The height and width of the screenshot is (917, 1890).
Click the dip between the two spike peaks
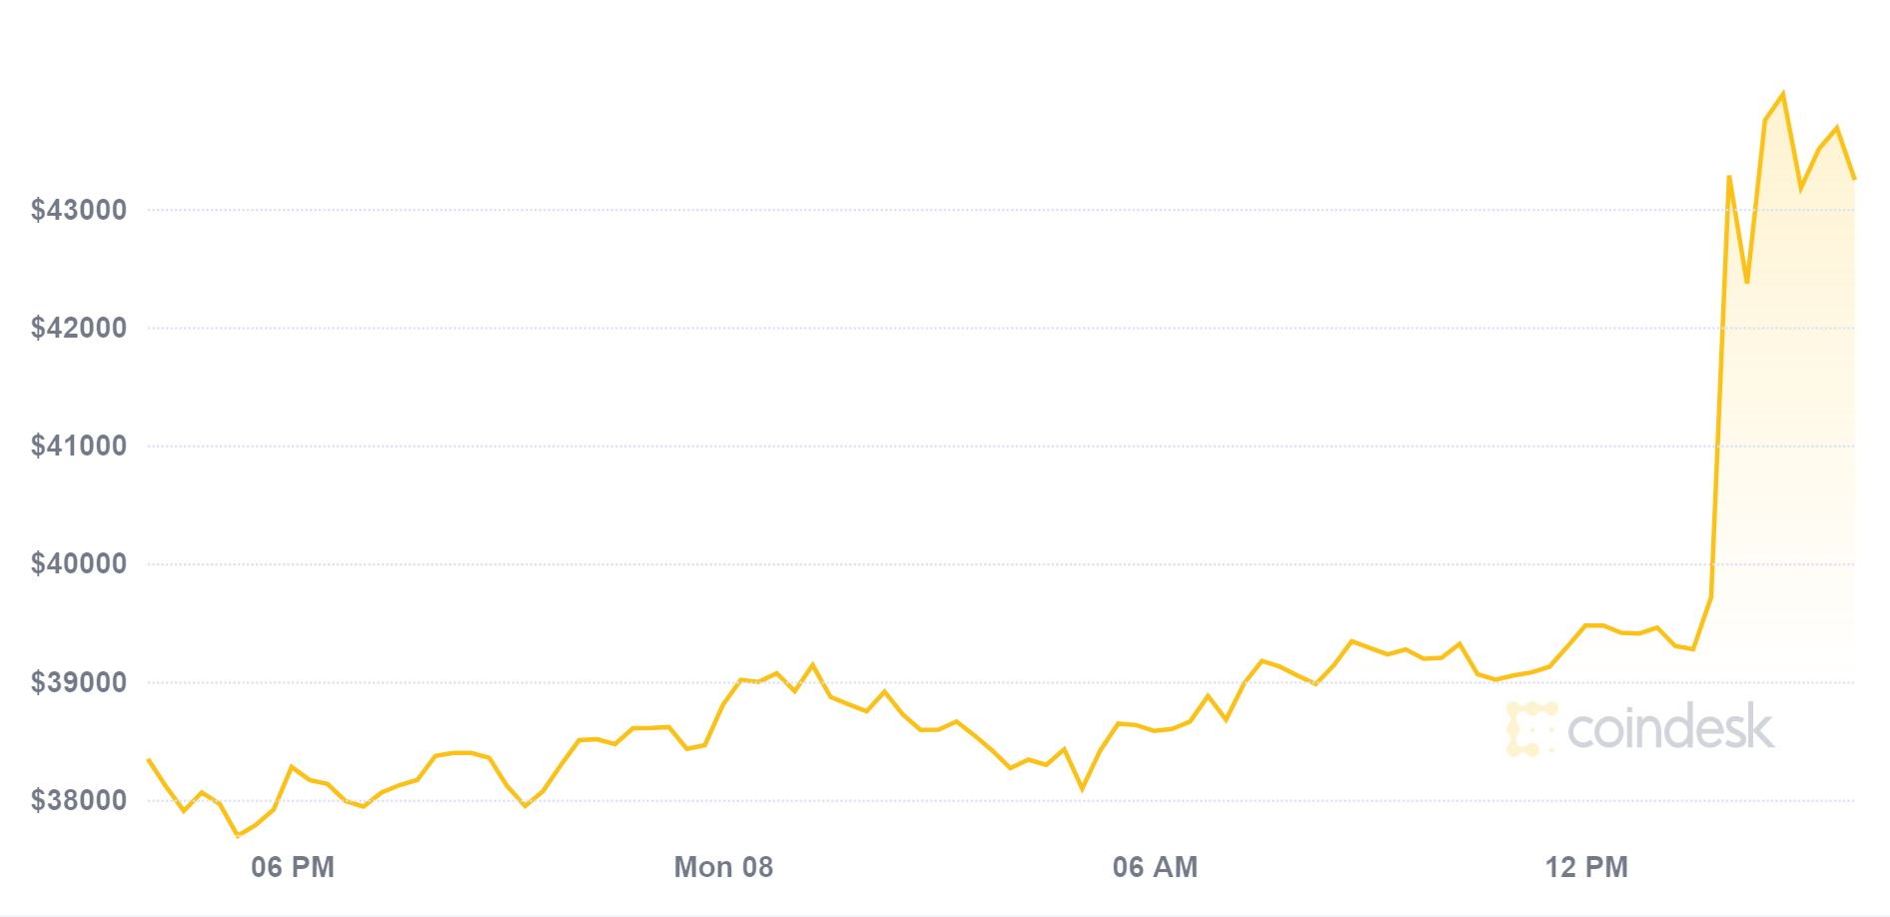coord(1746,282)
